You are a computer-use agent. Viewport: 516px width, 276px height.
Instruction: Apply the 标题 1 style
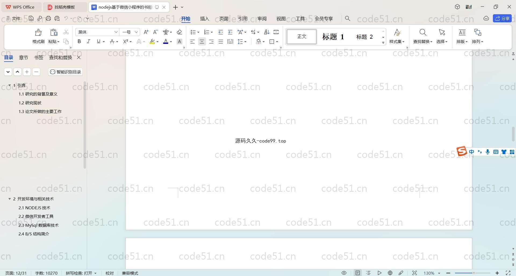coord(333,37)
